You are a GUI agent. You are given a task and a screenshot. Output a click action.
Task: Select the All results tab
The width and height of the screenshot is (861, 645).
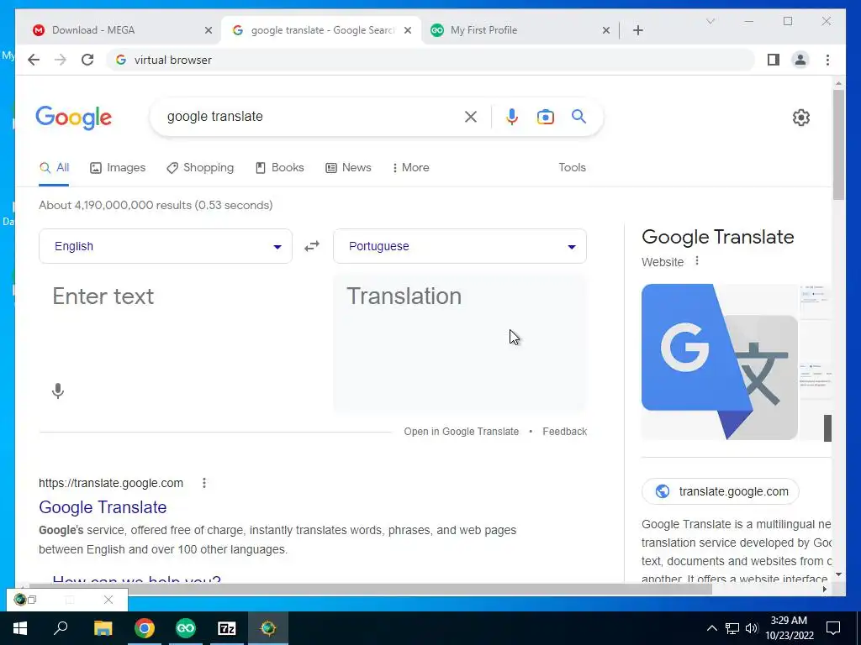point(55,168)
